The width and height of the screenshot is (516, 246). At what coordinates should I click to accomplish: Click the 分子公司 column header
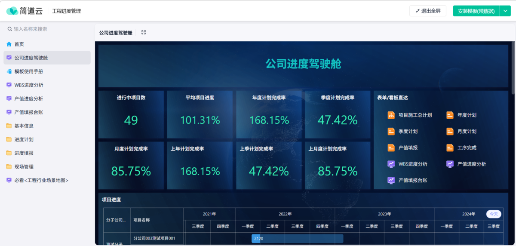(x=116, y=220)
